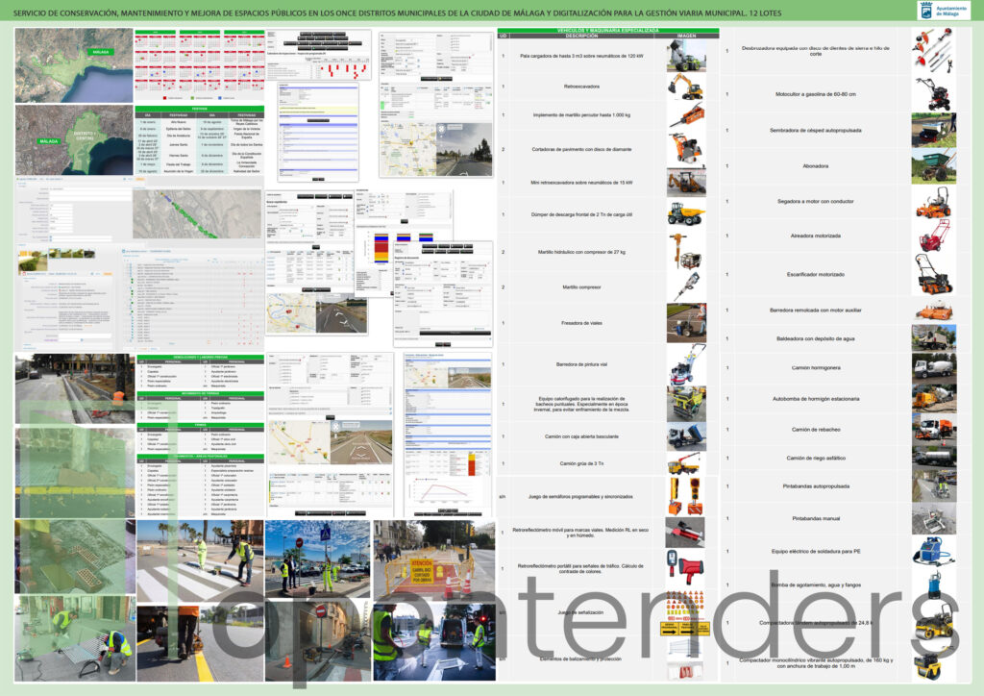Click the text 'Barredora de pintura vial'
Screen dimensions: 984x696
coord(581,364)
